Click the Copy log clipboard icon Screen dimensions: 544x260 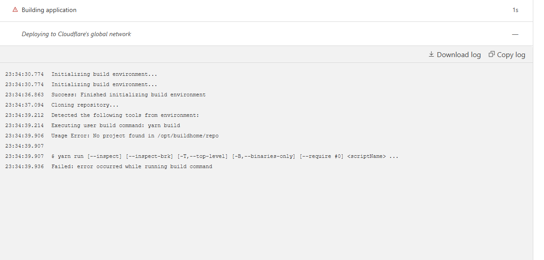(x=492, y=54)
